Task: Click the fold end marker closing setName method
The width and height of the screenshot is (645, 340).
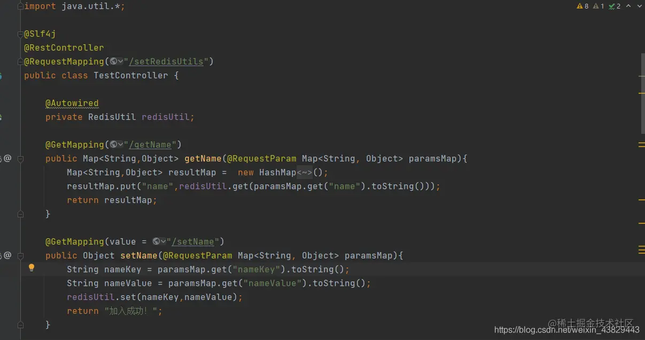Action: coord(20,325)
